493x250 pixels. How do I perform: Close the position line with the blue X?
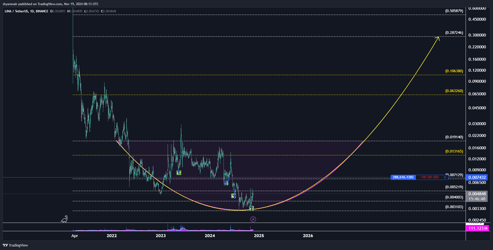click(445, 177)
